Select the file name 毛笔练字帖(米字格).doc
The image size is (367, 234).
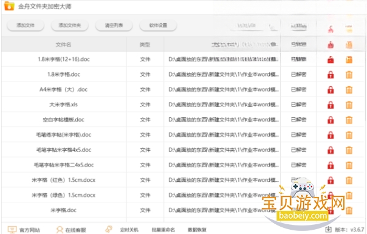pos(63,135)
